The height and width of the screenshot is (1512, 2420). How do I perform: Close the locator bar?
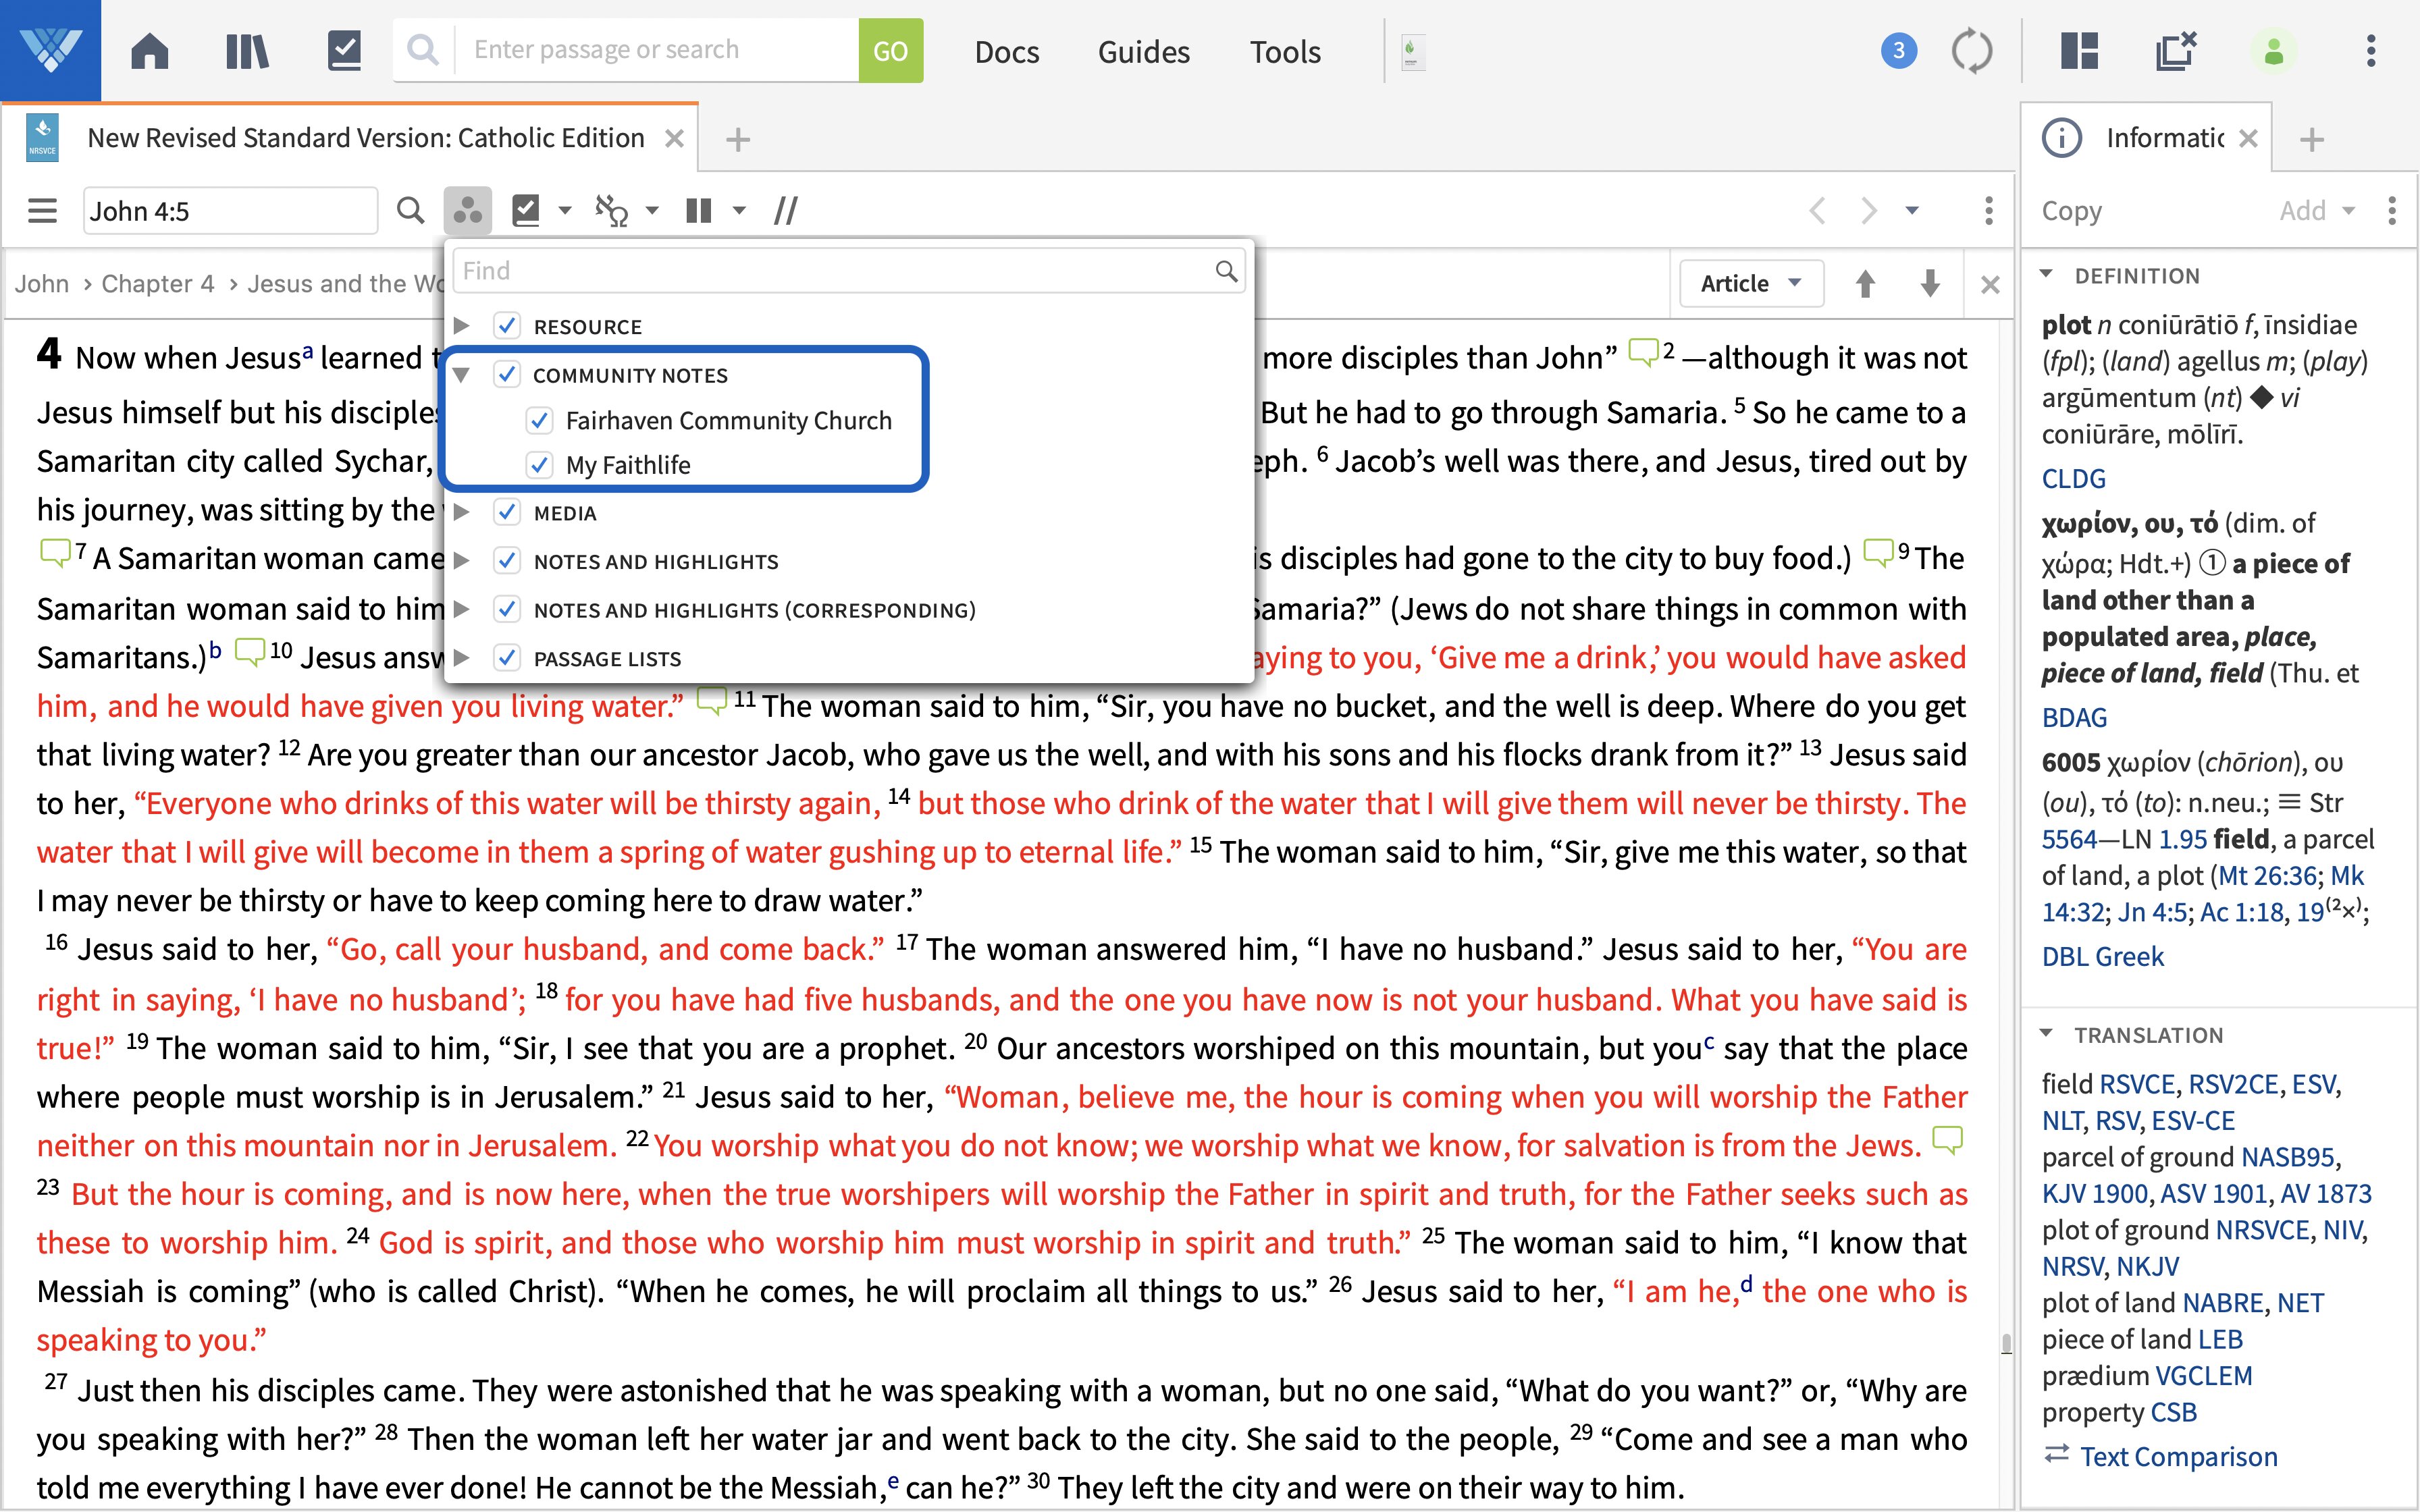pyautogui.click(x=1990, y=285)
